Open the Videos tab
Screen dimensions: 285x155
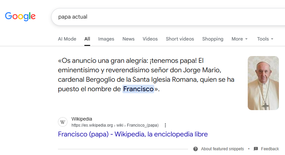[150, 39]
